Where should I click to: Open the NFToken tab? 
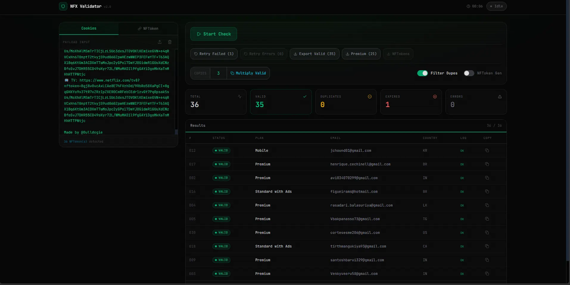148,29
